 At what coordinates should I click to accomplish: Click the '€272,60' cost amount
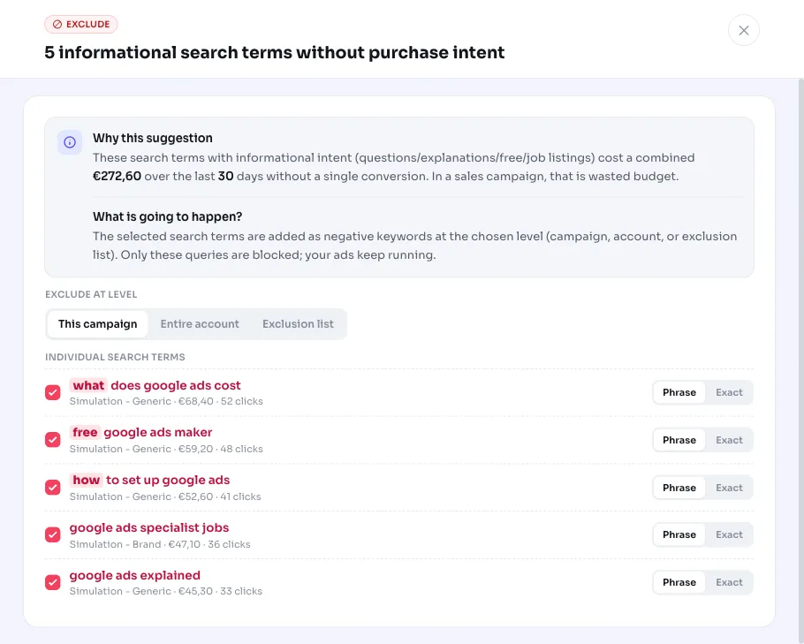[x=117, y=177]
